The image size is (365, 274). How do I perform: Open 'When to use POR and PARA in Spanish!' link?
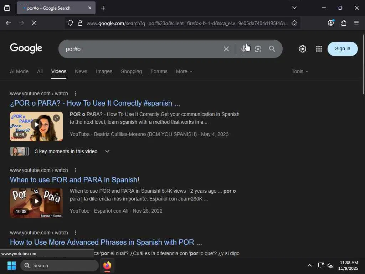[x=74, y=180]
